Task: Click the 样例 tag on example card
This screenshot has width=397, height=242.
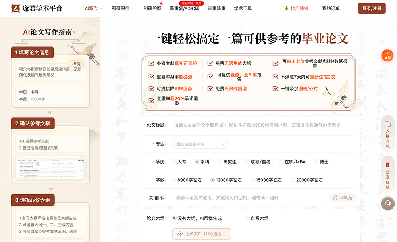Action: [x=76, y=64]
